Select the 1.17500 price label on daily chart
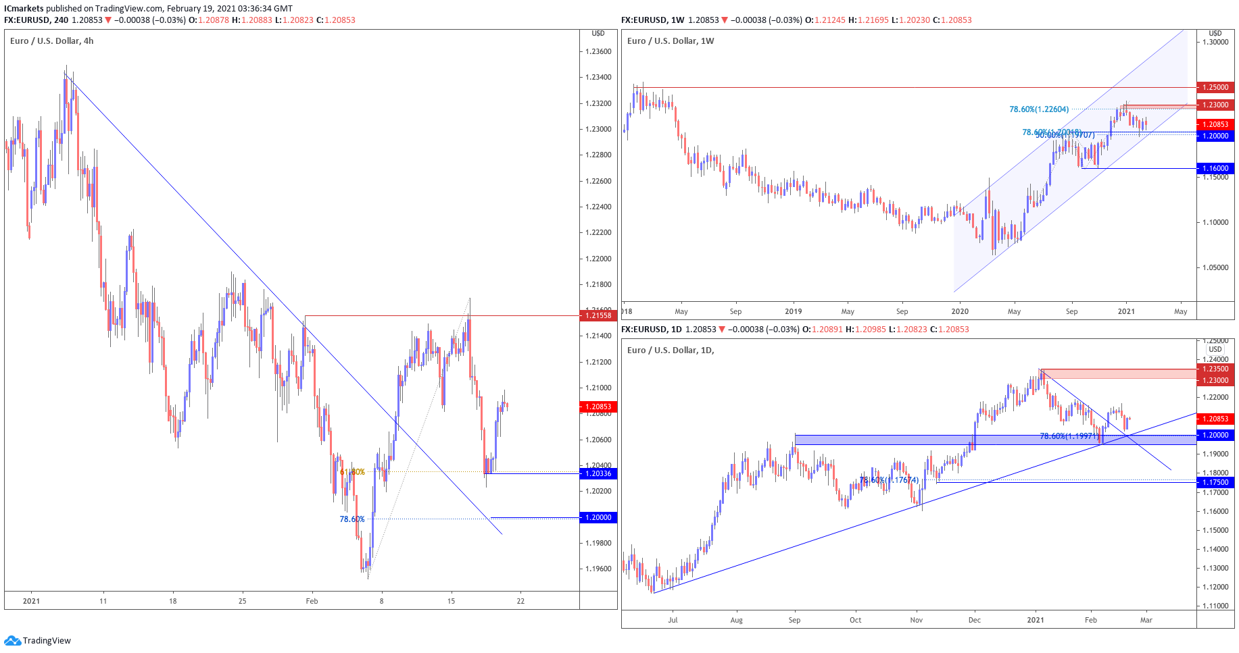Screen dimensions: 1239x653 [1215, 482]
